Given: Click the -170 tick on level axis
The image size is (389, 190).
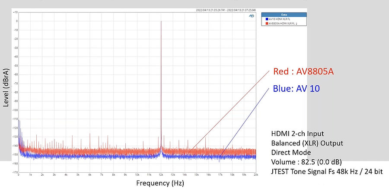Looking at the screenshot, I should click(16, 172).
